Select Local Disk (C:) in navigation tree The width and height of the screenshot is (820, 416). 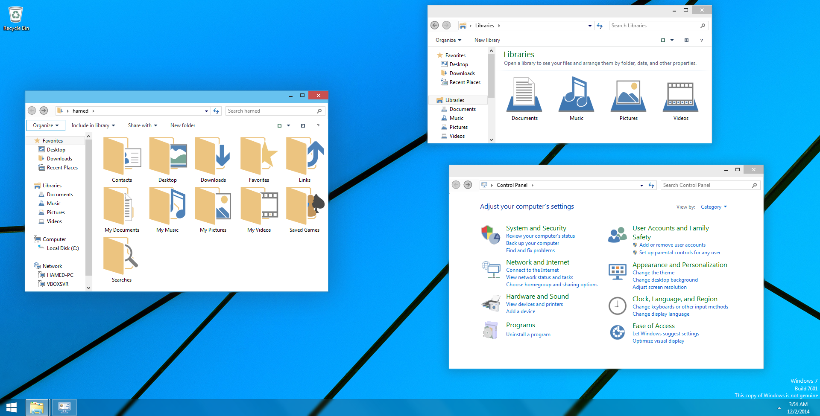[x=63, y=248]
